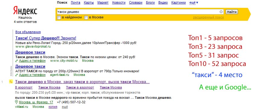
Task: Click the www.glavavtoprokat.ru URL text
Action: [33, 46]
